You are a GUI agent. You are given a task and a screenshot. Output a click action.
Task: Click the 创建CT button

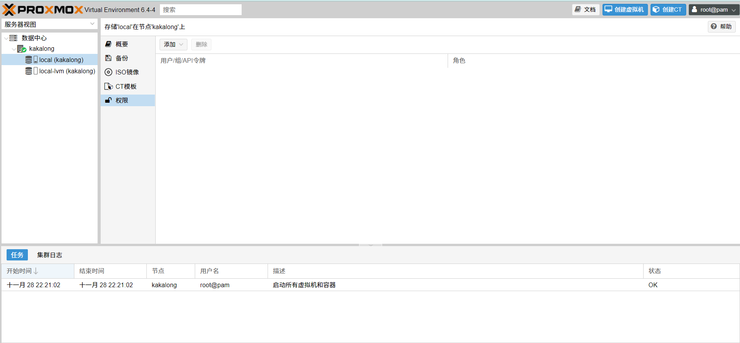(668, 10)
